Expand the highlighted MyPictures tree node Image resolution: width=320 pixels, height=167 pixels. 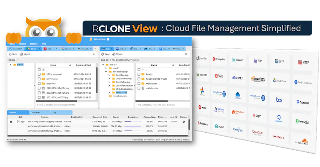(109, 92)
